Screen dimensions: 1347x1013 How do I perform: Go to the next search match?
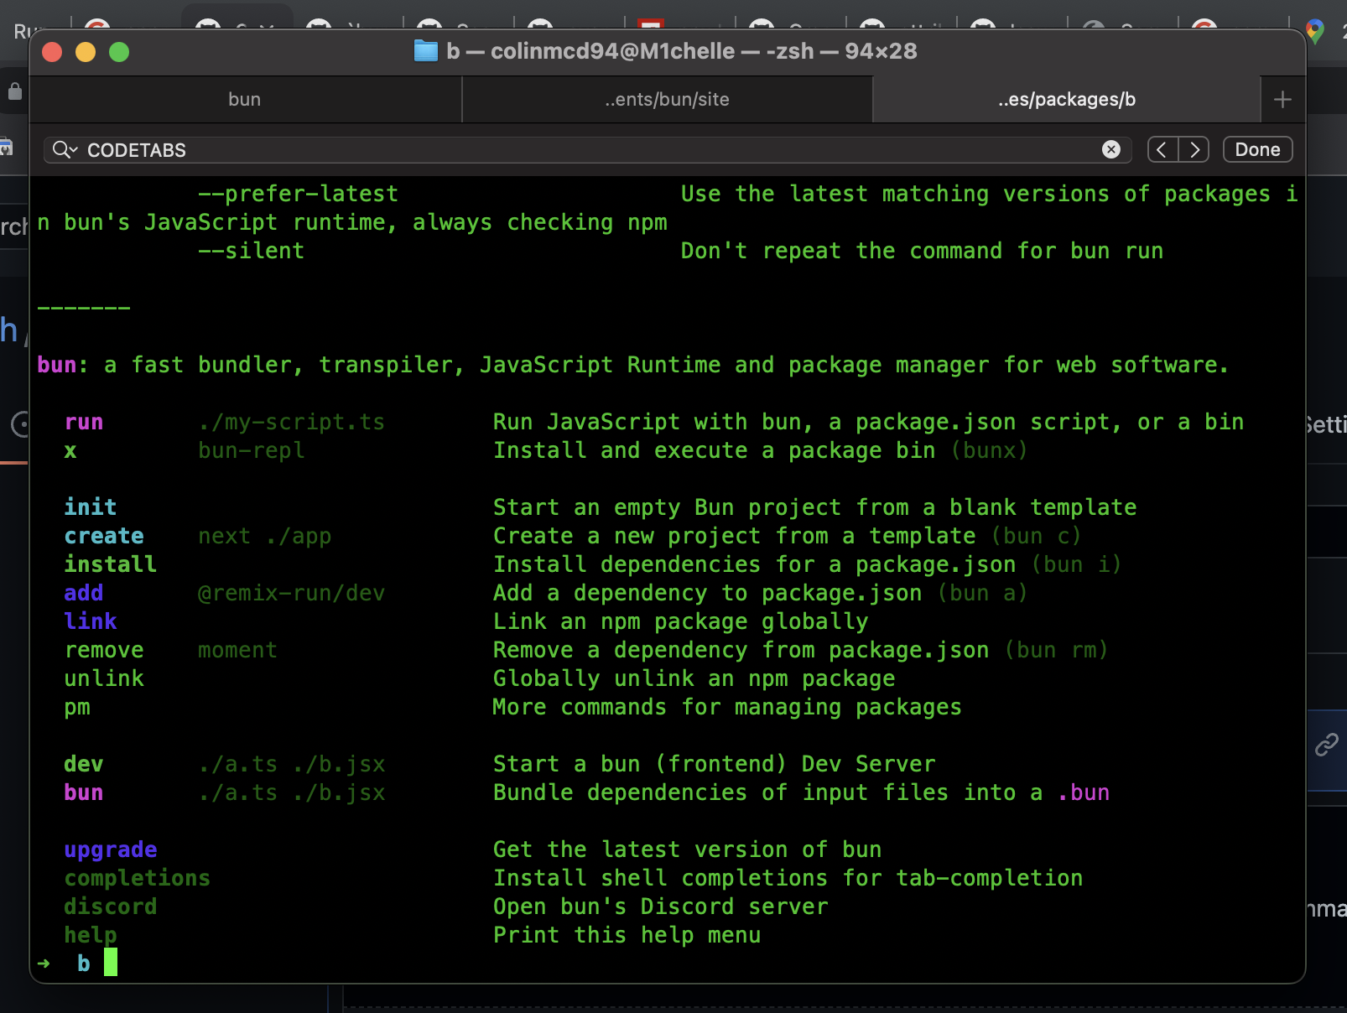click(x=1194, y=149)
